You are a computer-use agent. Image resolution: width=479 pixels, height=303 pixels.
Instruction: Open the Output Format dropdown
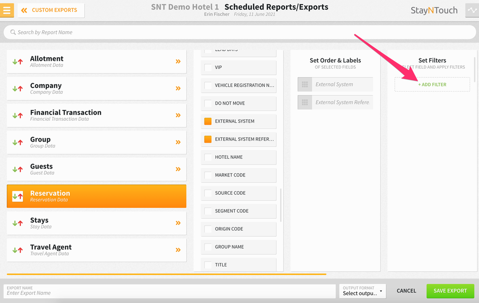[362, 291]
